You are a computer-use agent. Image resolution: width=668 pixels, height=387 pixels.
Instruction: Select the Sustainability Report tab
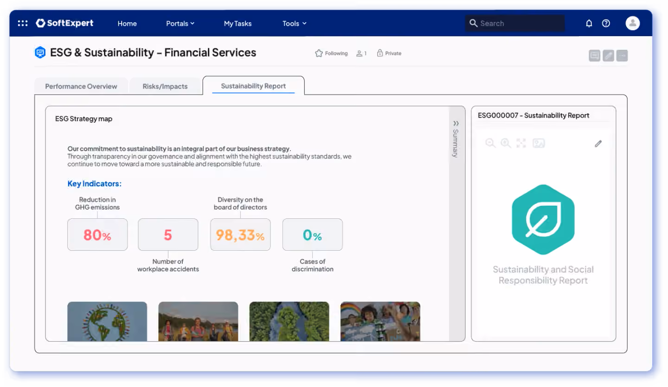click(x=253, y=86)
